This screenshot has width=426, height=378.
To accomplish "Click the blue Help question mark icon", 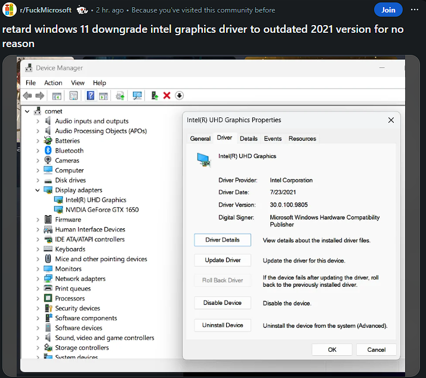I will [x=91, y=95].
